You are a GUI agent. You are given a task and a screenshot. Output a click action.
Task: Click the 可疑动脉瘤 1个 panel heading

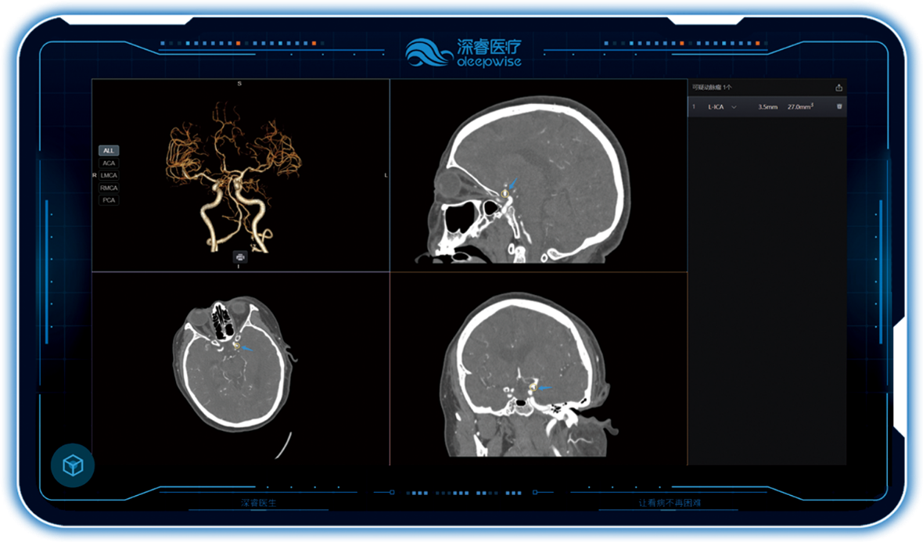[712, 88]
